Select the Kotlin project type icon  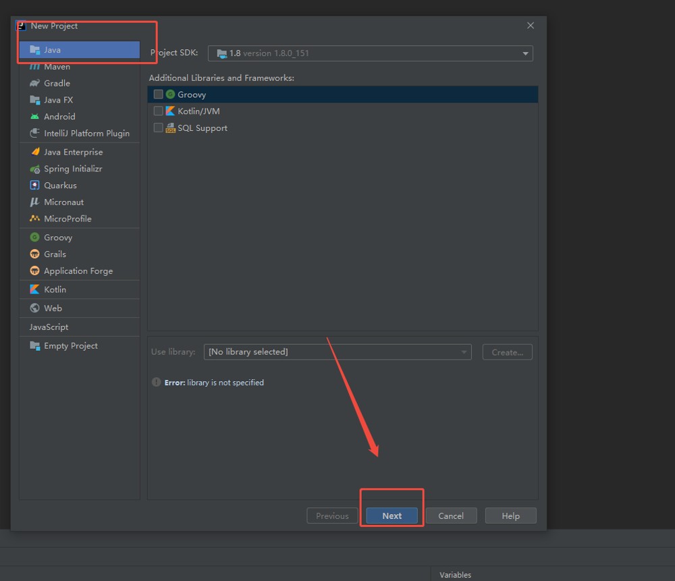click(35, 289)
